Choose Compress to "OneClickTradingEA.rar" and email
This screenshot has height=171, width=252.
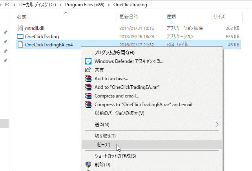(152, 105)
